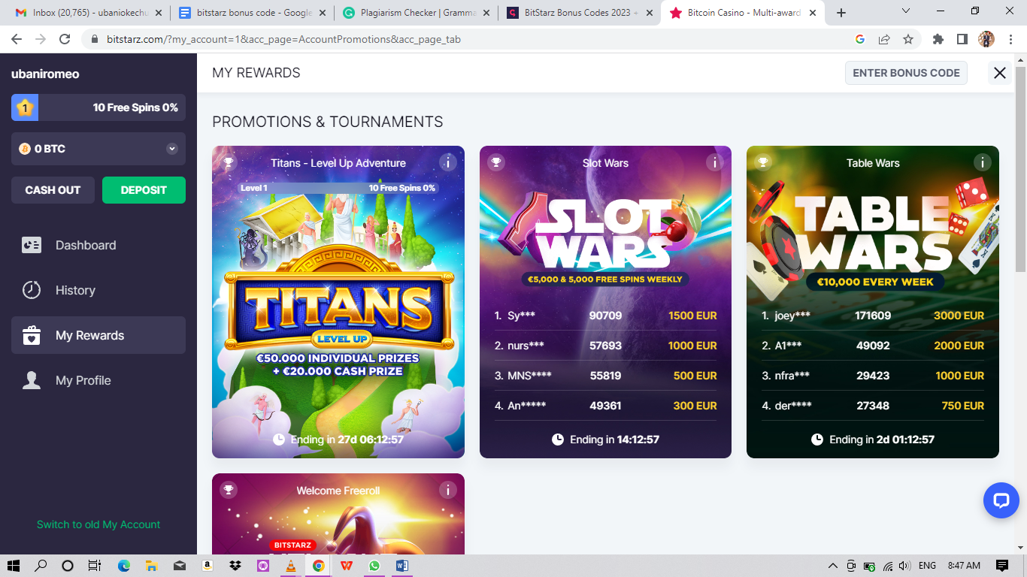Click trophy icon on Titans card
The height and width of the screenshot is (577, 1027).
tap(229, 162)
